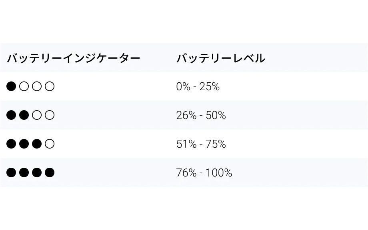Screen dimensions: 368x230
Task: Click the second filled dot in the 26% - 50% row
Action: click(x=24, y=115)
